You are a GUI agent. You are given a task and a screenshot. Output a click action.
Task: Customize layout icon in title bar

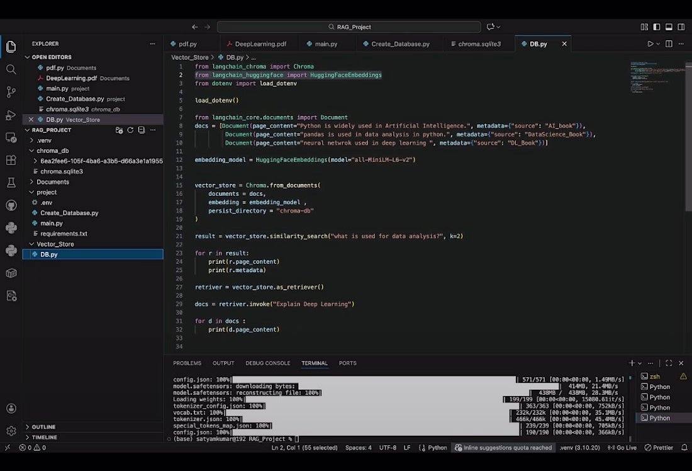pos(644,27)
